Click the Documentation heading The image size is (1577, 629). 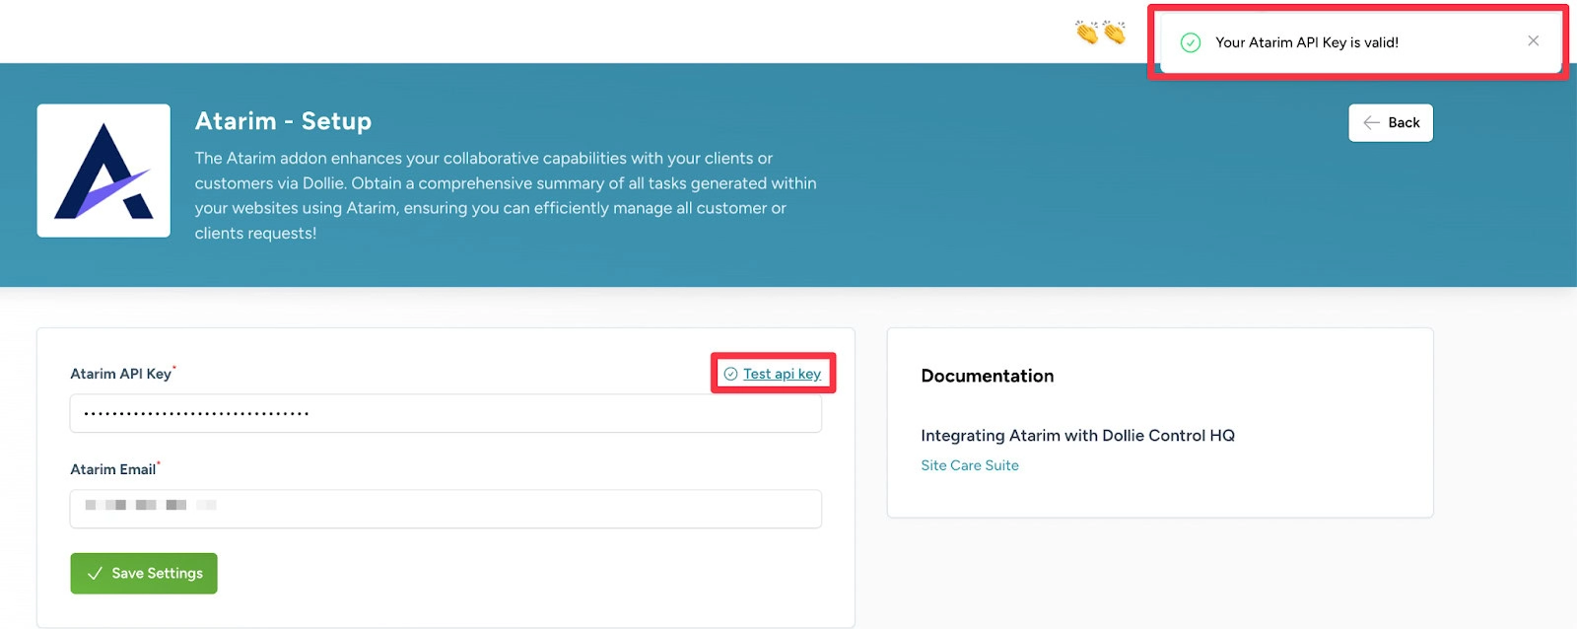click(x=987, y=376)
